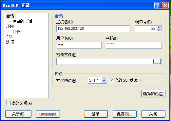Select the 环境 environment tree item
The width and height of the screenshot is (171, 121).
click(10, 27)
